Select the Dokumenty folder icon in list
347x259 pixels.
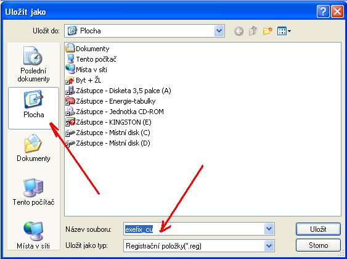coord(70,48)
